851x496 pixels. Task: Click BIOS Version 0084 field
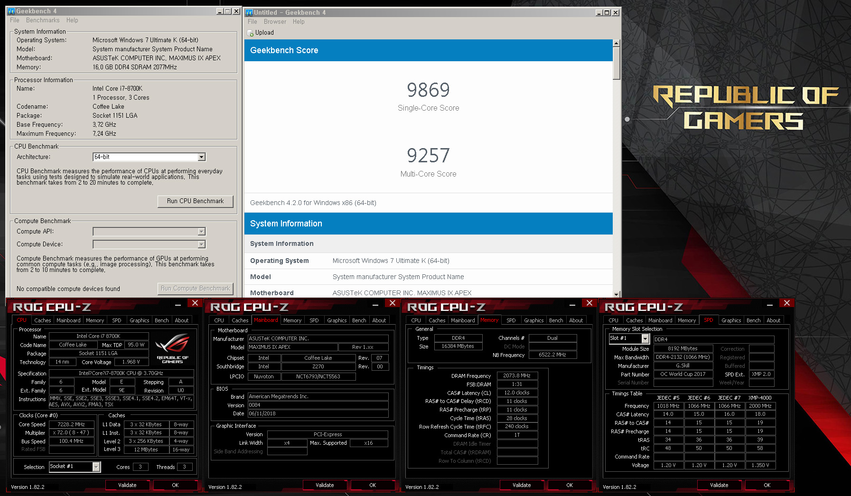(318, 405)
